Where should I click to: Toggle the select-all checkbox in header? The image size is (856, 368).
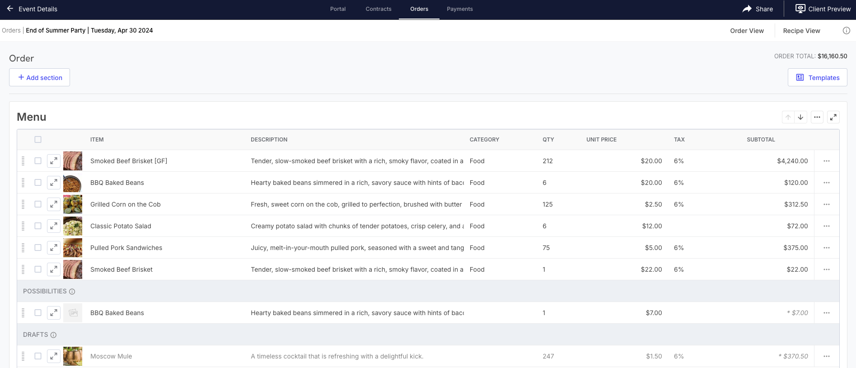click(x=38, y=140)
